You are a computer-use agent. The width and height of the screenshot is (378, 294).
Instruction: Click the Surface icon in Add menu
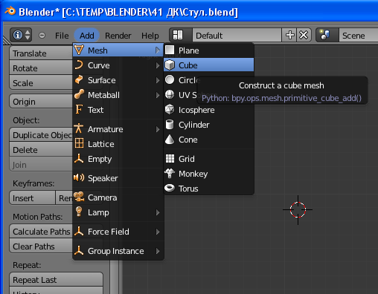(x=79, y=80)
